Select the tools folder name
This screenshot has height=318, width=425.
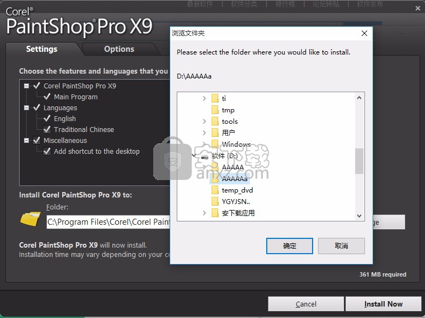[230, 121]
